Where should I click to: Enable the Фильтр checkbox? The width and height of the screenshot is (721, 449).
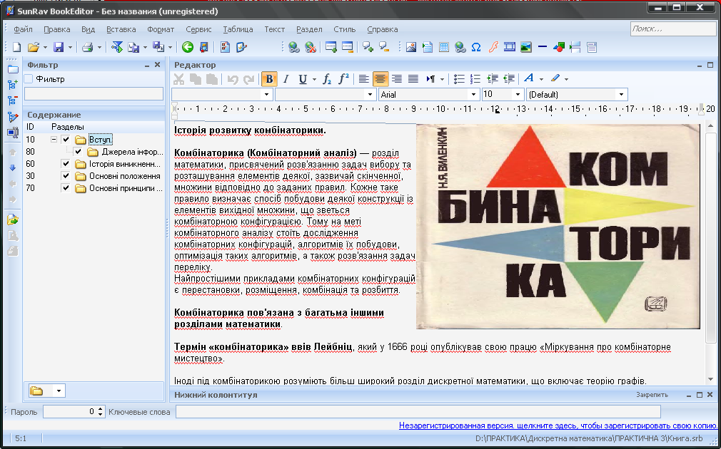(29, 79)
